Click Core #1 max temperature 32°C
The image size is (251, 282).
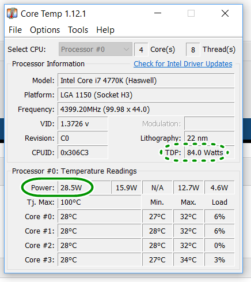[x=188, y=231]
